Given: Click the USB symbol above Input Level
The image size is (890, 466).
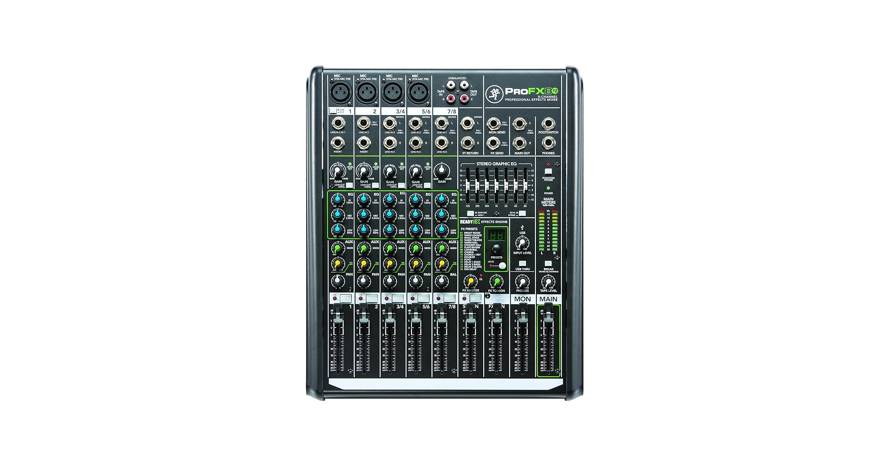Looking at the screenshot, I should click(522, 226).
